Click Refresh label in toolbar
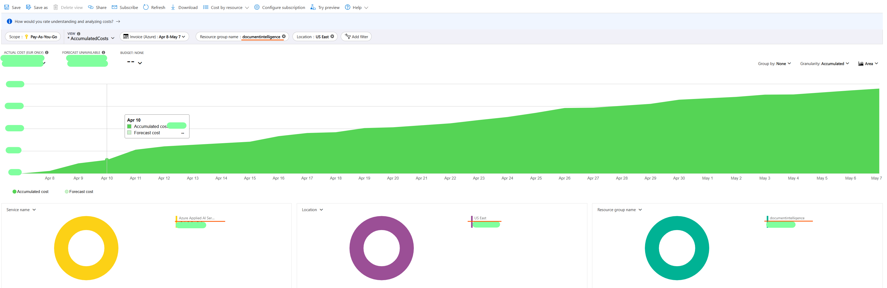The height and width of the screenshot is (288, 887). [158, 8]
